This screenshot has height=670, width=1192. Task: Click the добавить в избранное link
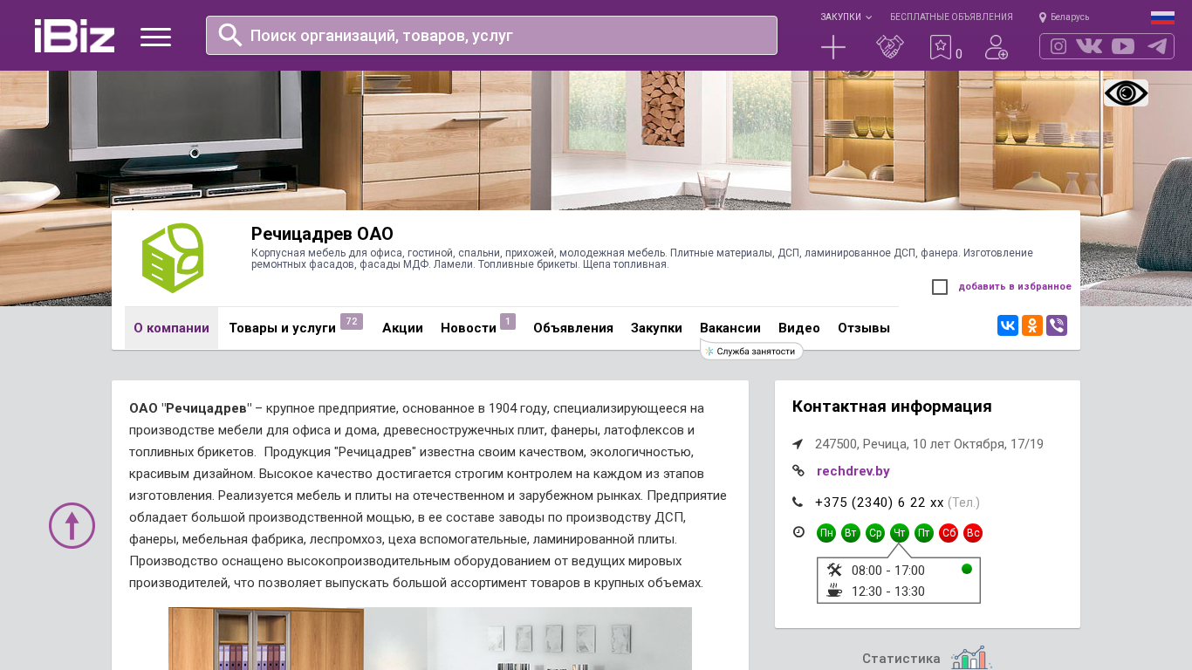(1015, 287)
